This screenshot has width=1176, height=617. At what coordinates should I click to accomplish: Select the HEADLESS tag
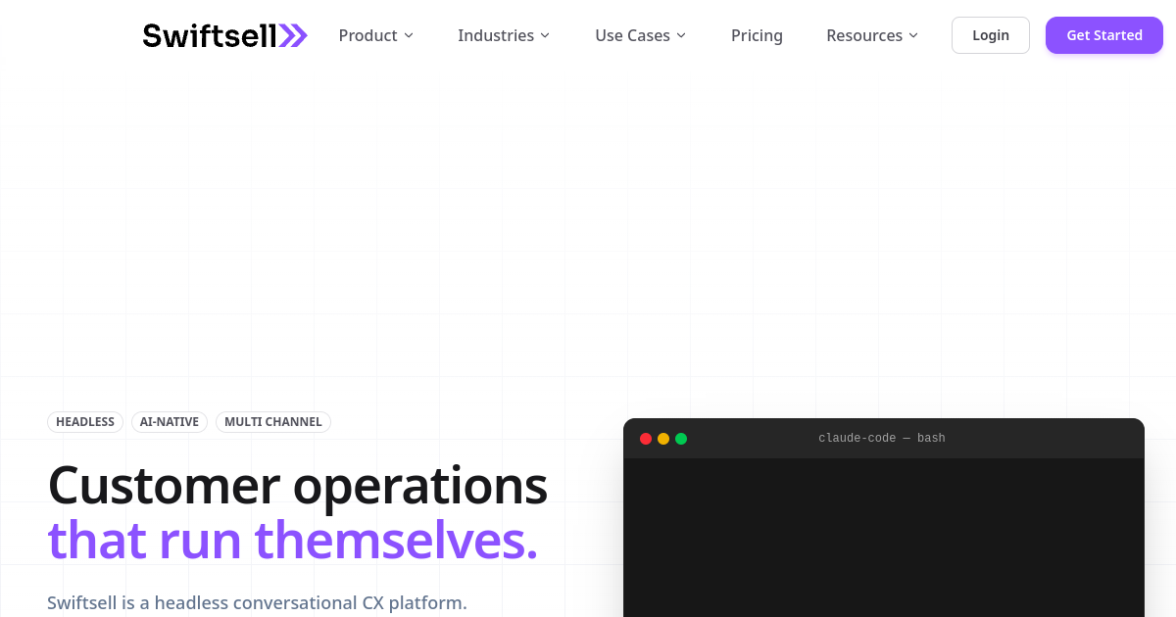85,422
